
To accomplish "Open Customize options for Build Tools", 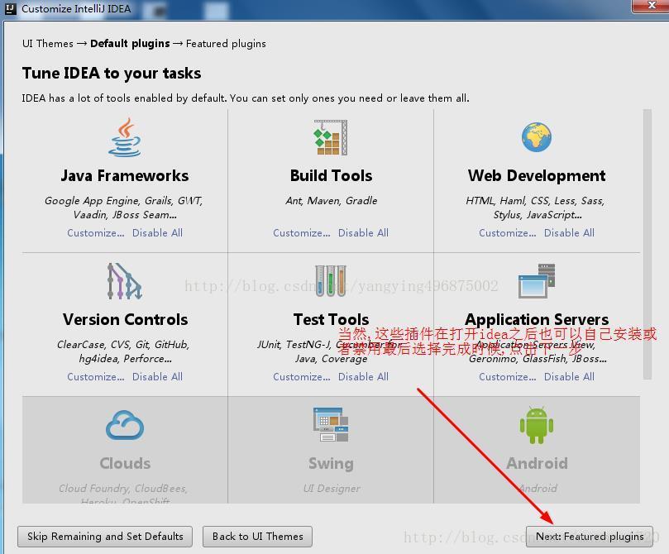I will coord(300,232).
